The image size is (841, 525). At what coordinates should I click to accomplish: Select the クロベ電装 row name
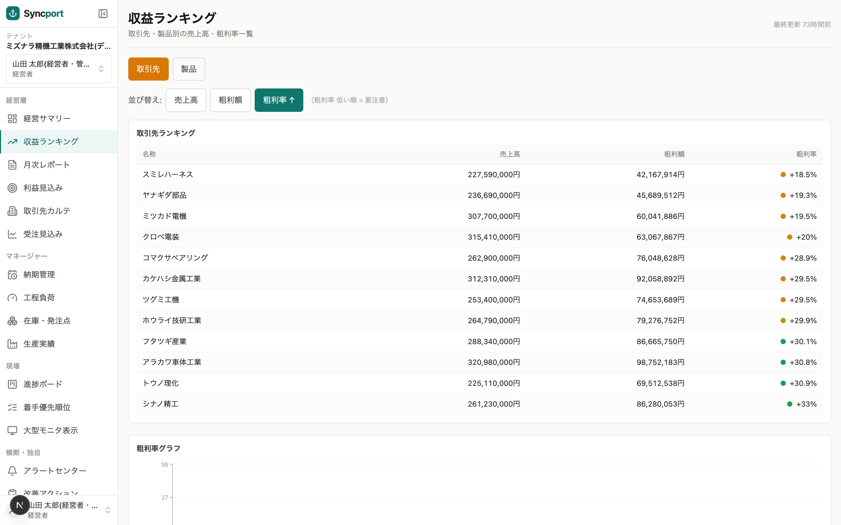[161, 237]
